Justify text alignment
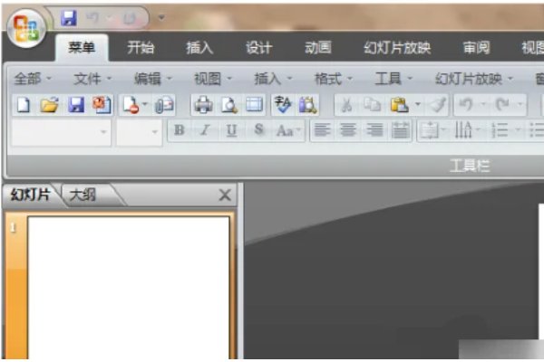Viewport: 544px width, 362px height. pos(401,130)
